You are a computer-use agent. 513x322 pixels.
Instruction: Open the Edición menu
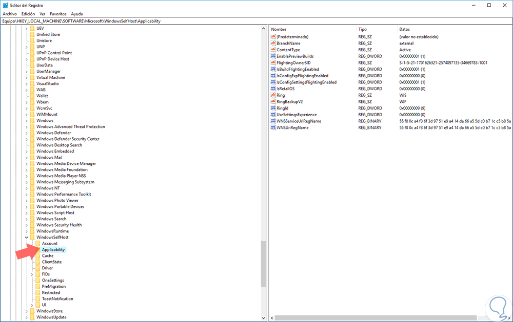28,14
